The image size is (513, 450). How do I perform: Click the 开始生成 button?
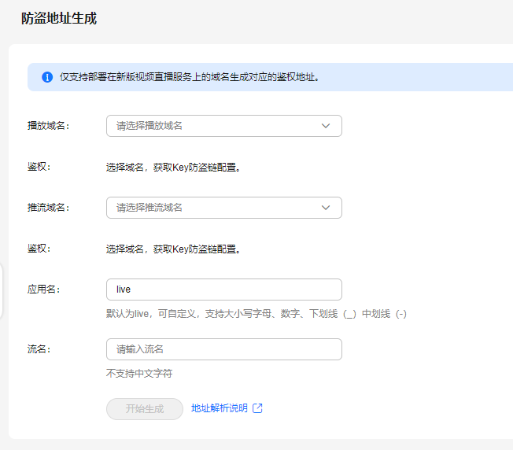(x=145, y=409)
